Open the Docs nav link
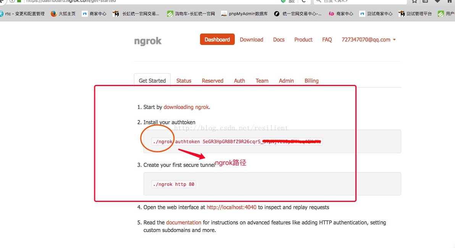Viewport: 455px width, 248px height. pos(279,40)
